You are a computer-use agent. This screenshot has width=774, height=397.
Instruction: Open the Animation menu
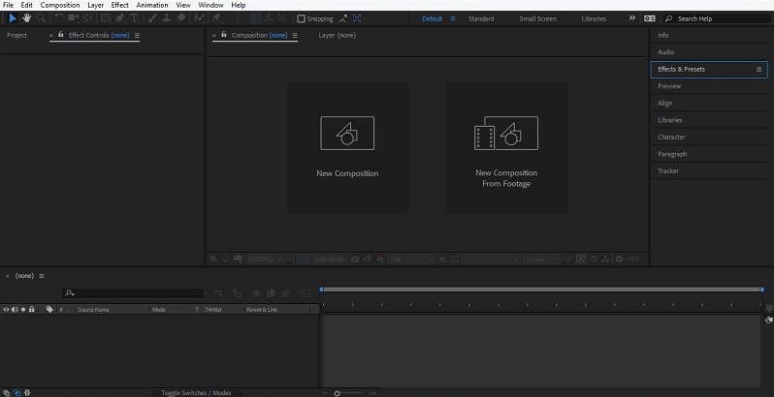coord(151,5)
